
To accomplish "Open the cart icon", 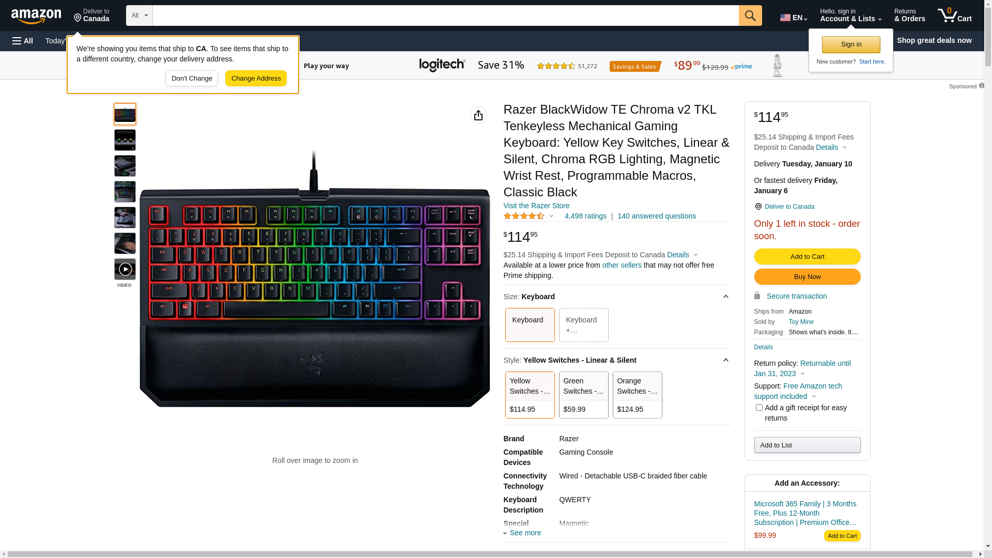I will pos(955,16).
